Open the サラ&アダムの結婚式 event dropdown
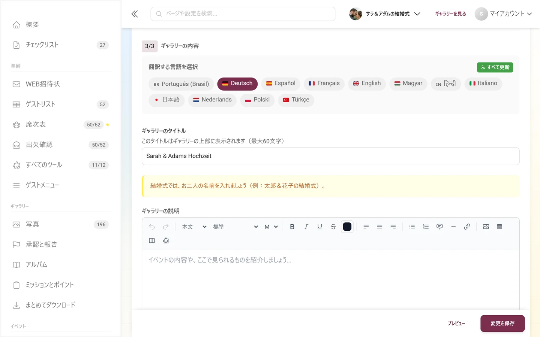 click(385, 14)
